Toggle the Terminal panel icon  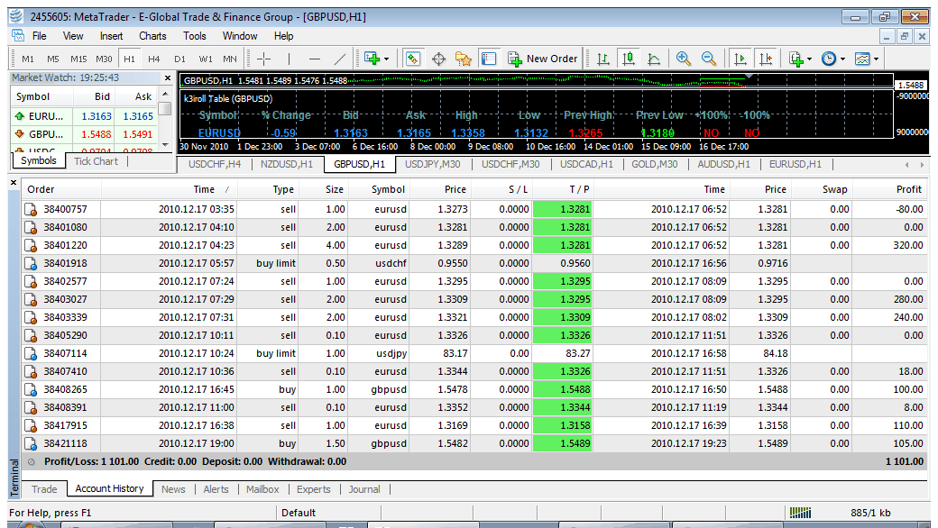click(489, 59)
